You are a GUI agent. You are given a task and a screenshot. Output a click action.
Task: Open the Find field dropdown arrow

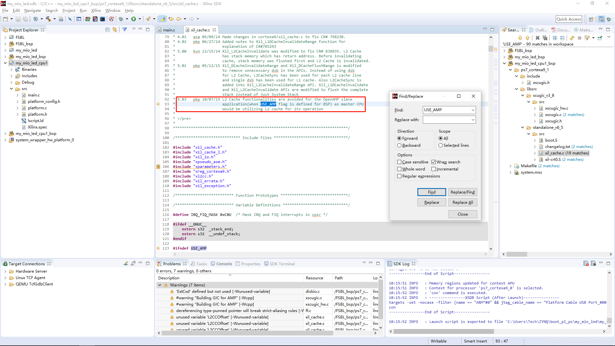(x=473, y=110)
